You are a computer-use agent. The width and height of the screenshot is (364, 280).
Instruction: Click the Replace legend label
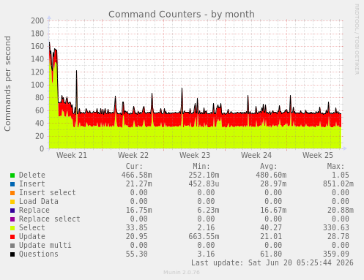[x=34, y=210]
